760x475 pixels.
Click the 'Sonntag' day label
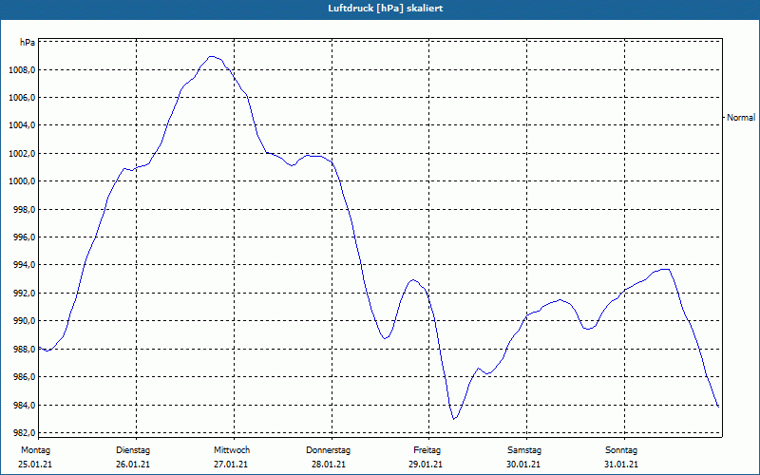click(x=621, y=450)
